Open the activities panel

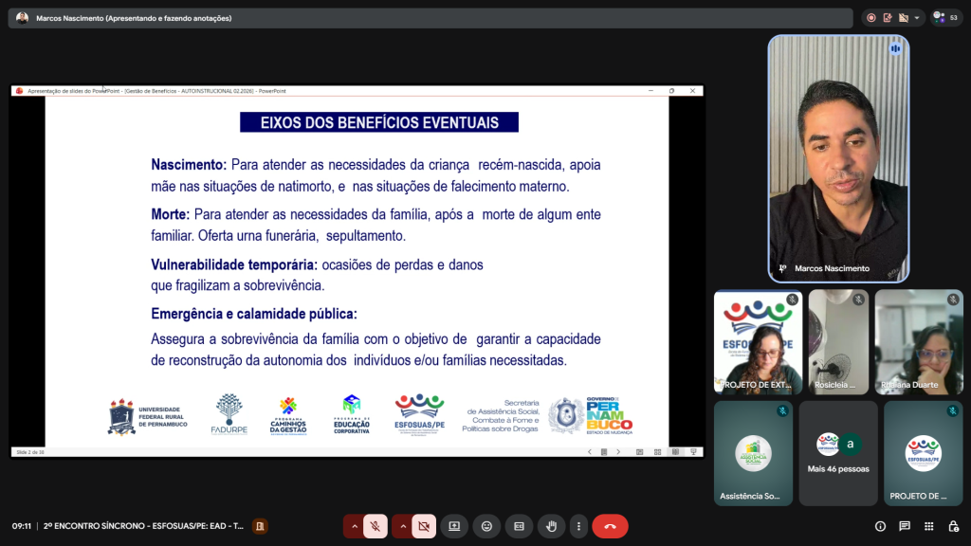coord(928,526)
